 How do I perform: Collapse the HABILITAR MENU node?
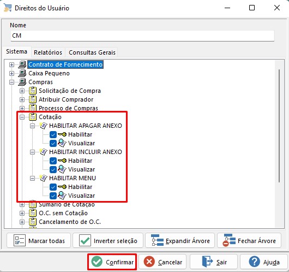point(32,178)
